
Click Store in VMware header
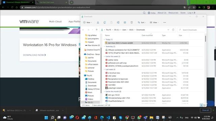183,13
